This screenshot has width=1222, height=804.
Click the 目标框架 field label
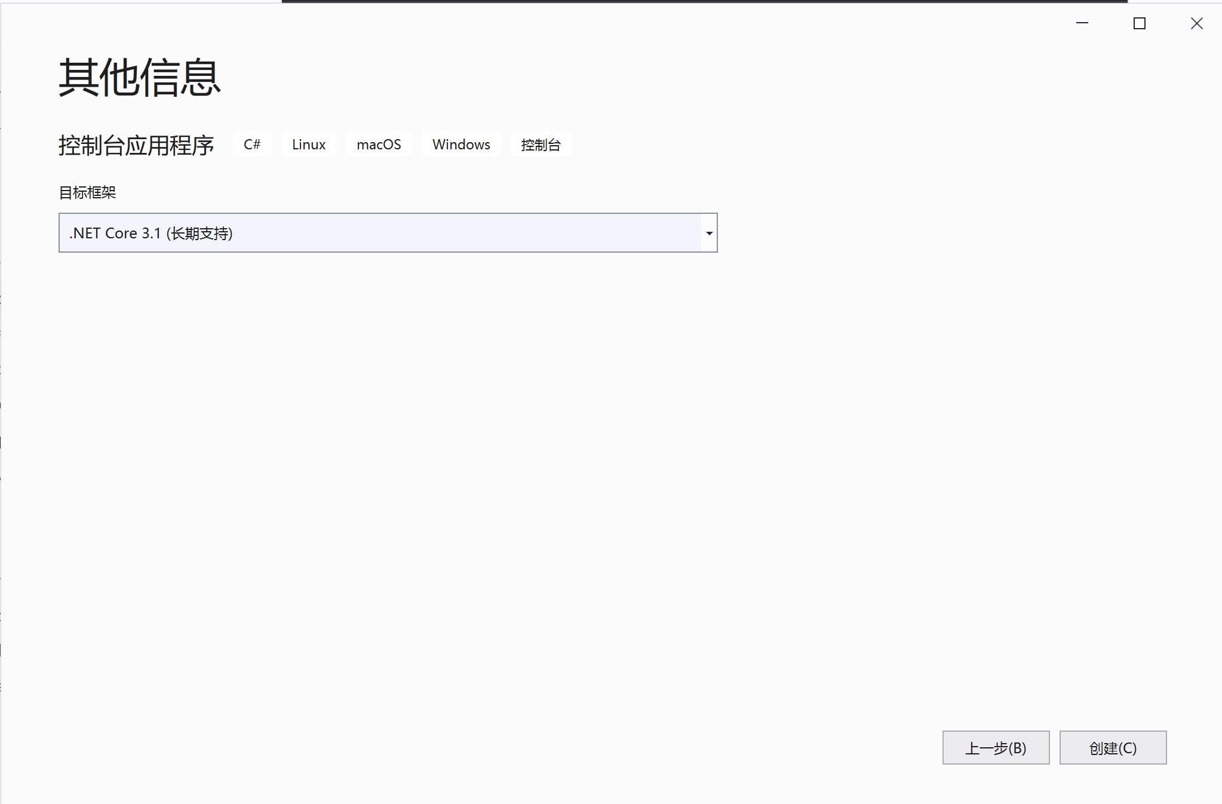(87, 192)
